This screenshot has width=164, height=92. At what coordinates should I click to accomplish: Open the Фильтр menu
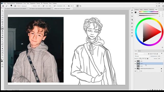38,3
